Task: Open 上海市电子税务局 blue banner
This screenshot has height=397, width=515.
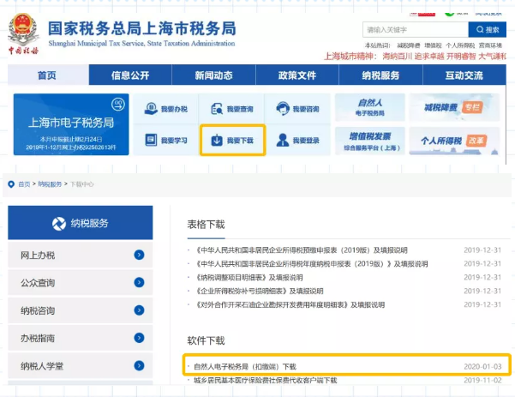Action: 71,124
